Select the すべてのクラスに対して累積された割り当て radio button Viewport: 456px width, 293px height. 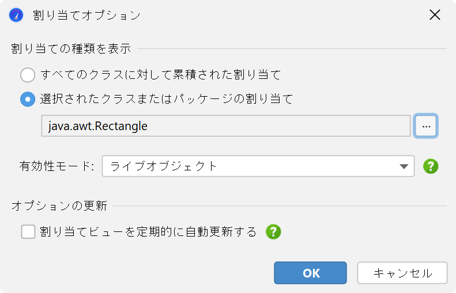[x=28, y=75]
